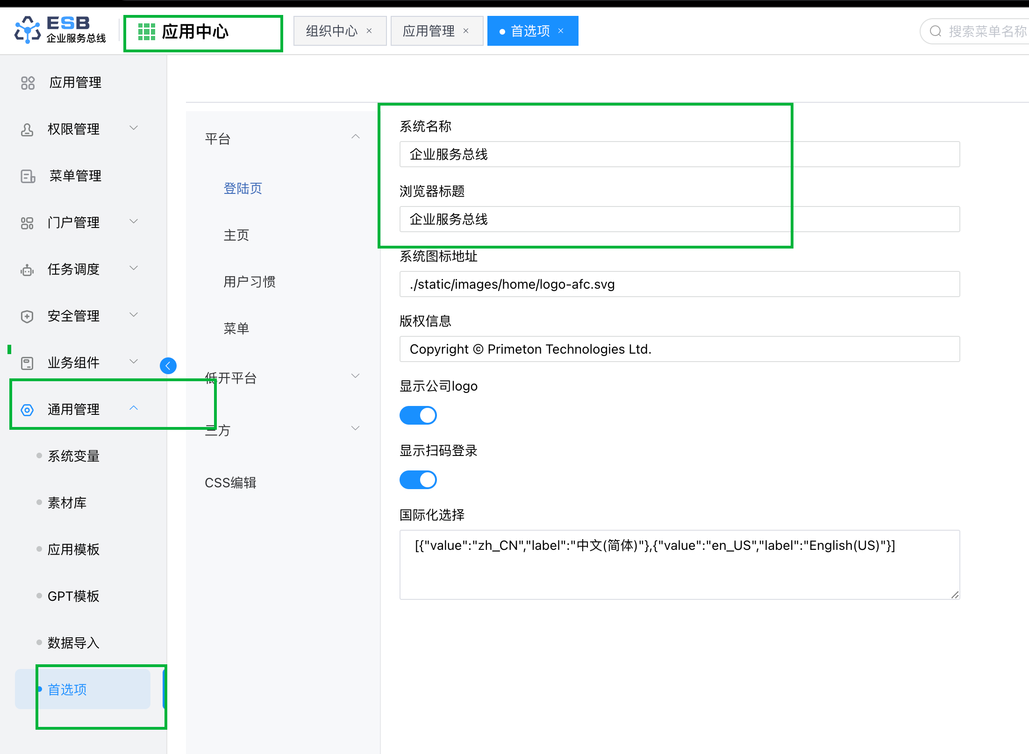Open the CSS编辑 item
This screenshot has height=754, width=1029.
click(x=230, y=483)
